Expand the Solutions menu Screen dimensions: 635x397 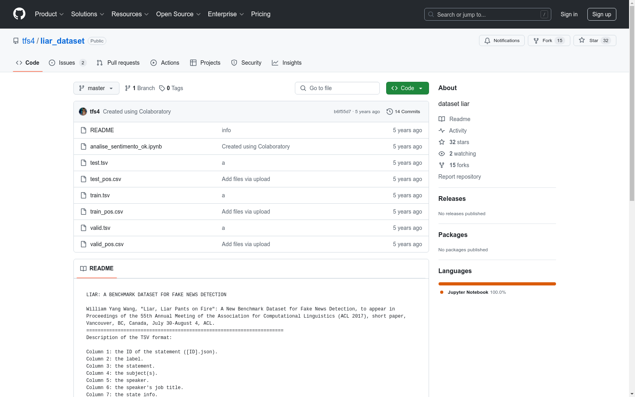coord(88,14)
